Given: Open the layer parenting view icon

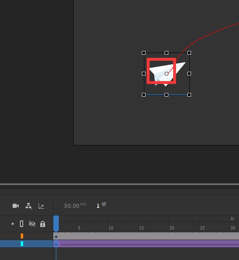Looking at the screenshot, I should point(28,206).
